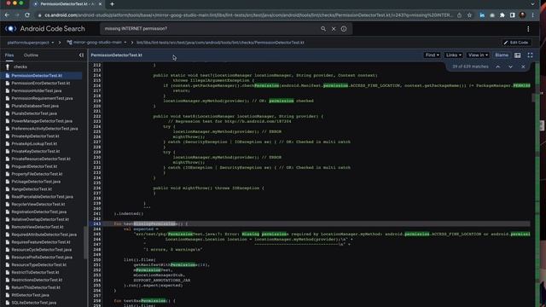Image resolution: width=546 pixels, height=307 pixels.
Task: Close the find matches bar
Action: tap(523, 67)
